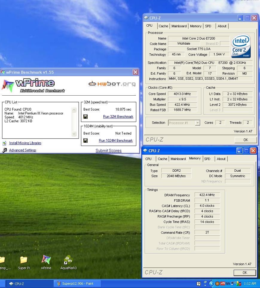Expand hidden tray icons arrow

click(212, 284)
